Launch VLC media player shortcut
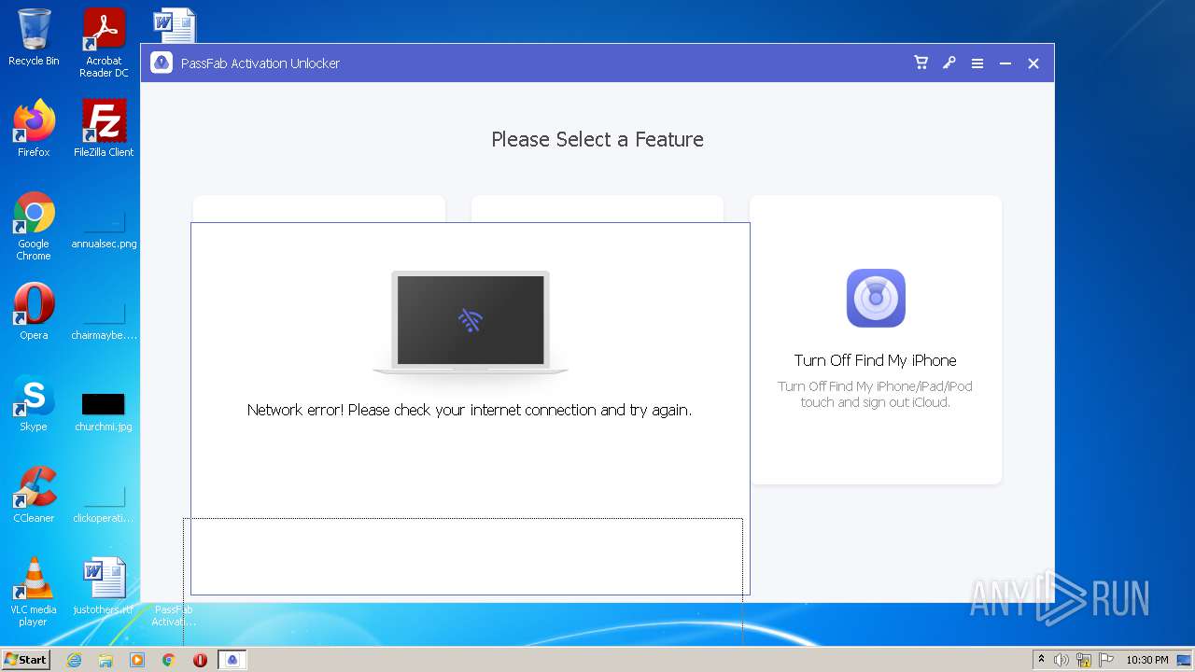1195x672 pixels. click(34, 592)
